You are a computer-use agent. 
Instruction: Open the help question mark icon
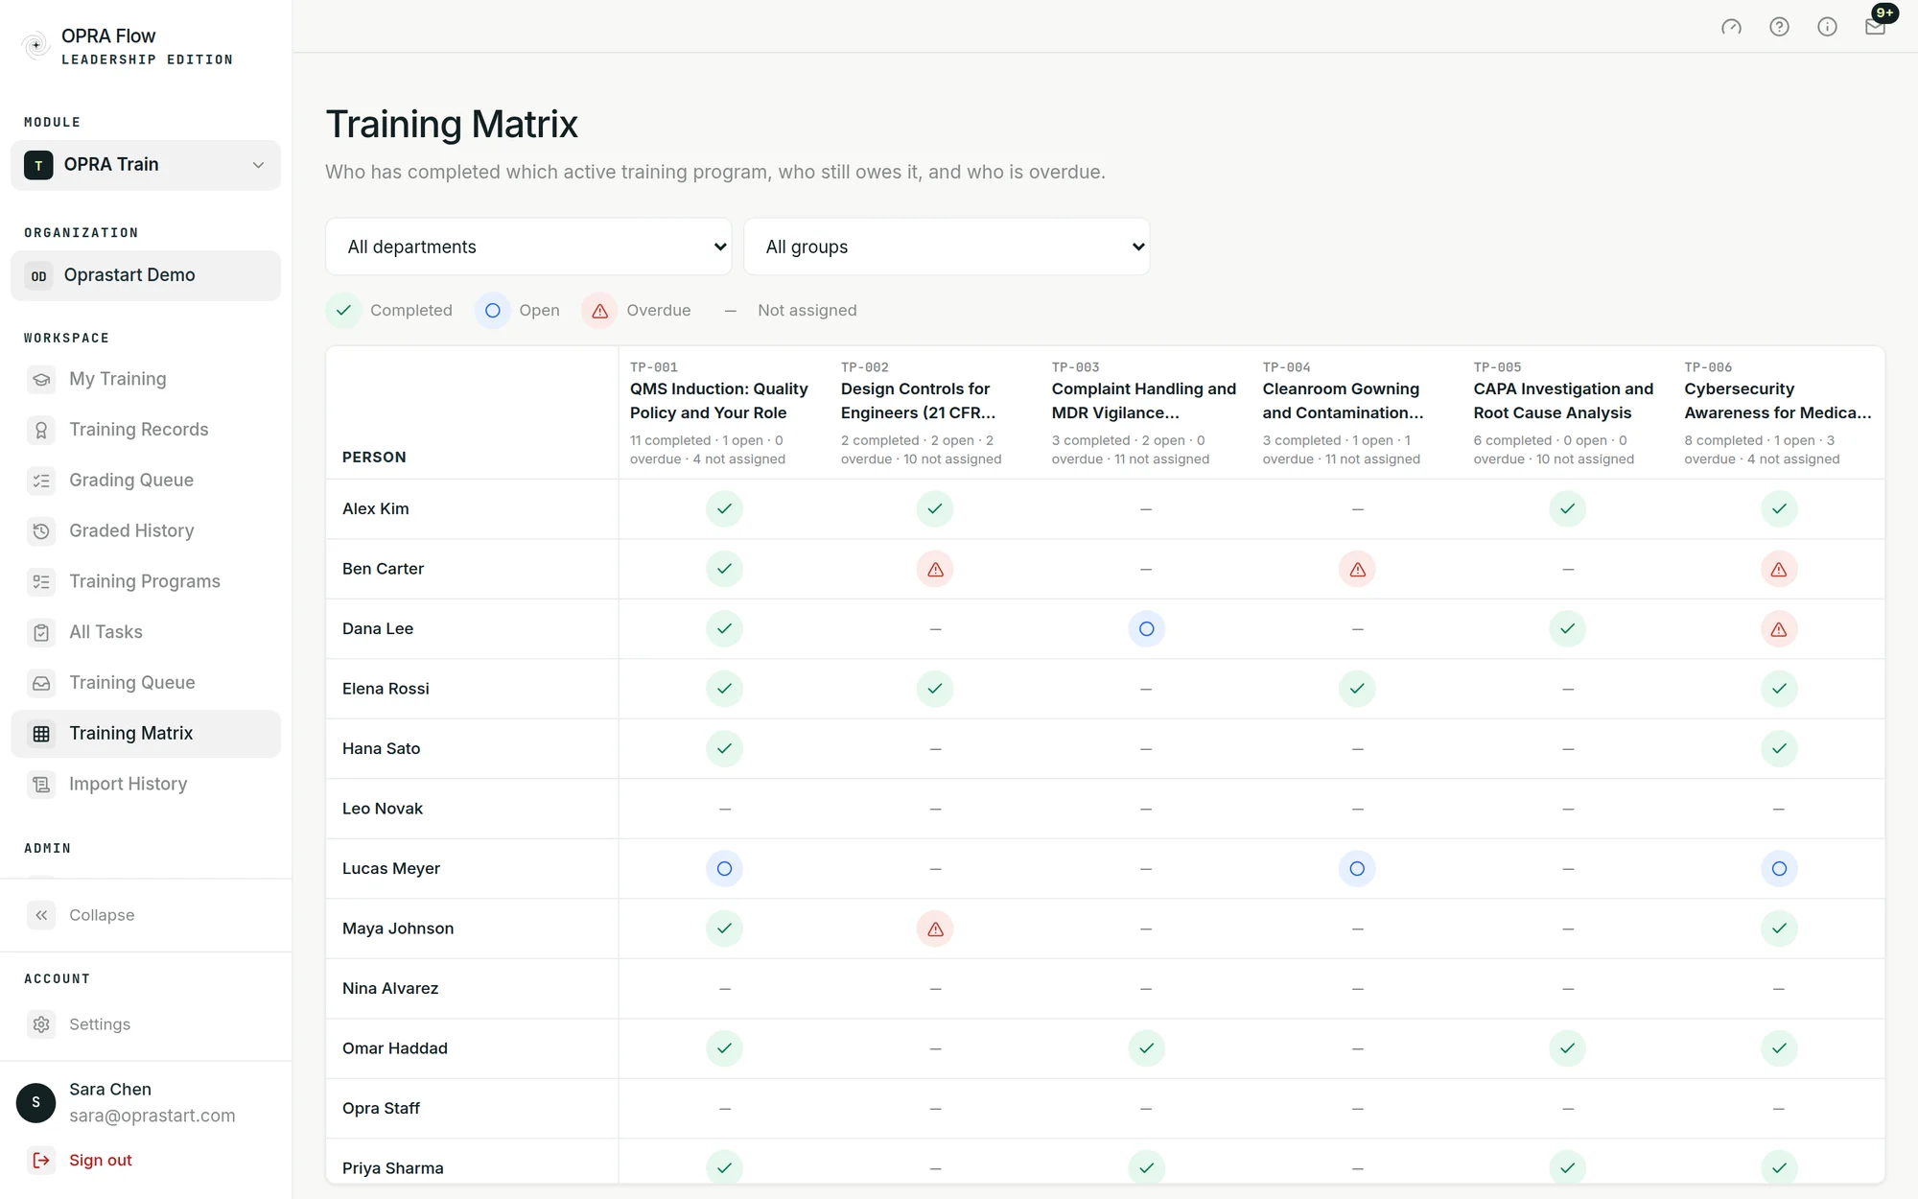click(1779, 27)
